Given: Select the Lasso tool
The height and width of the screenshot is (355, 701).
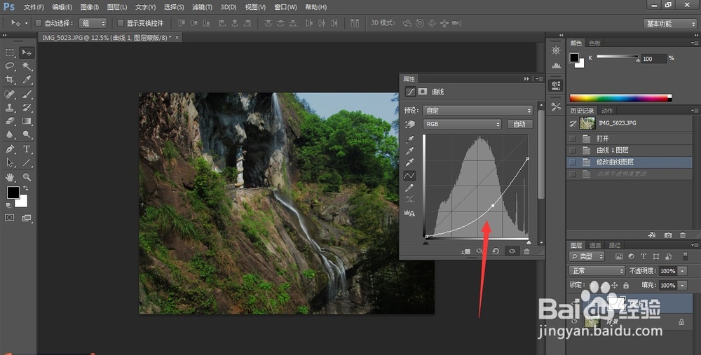Looking at the screenshot, I should tap(9, 66).
